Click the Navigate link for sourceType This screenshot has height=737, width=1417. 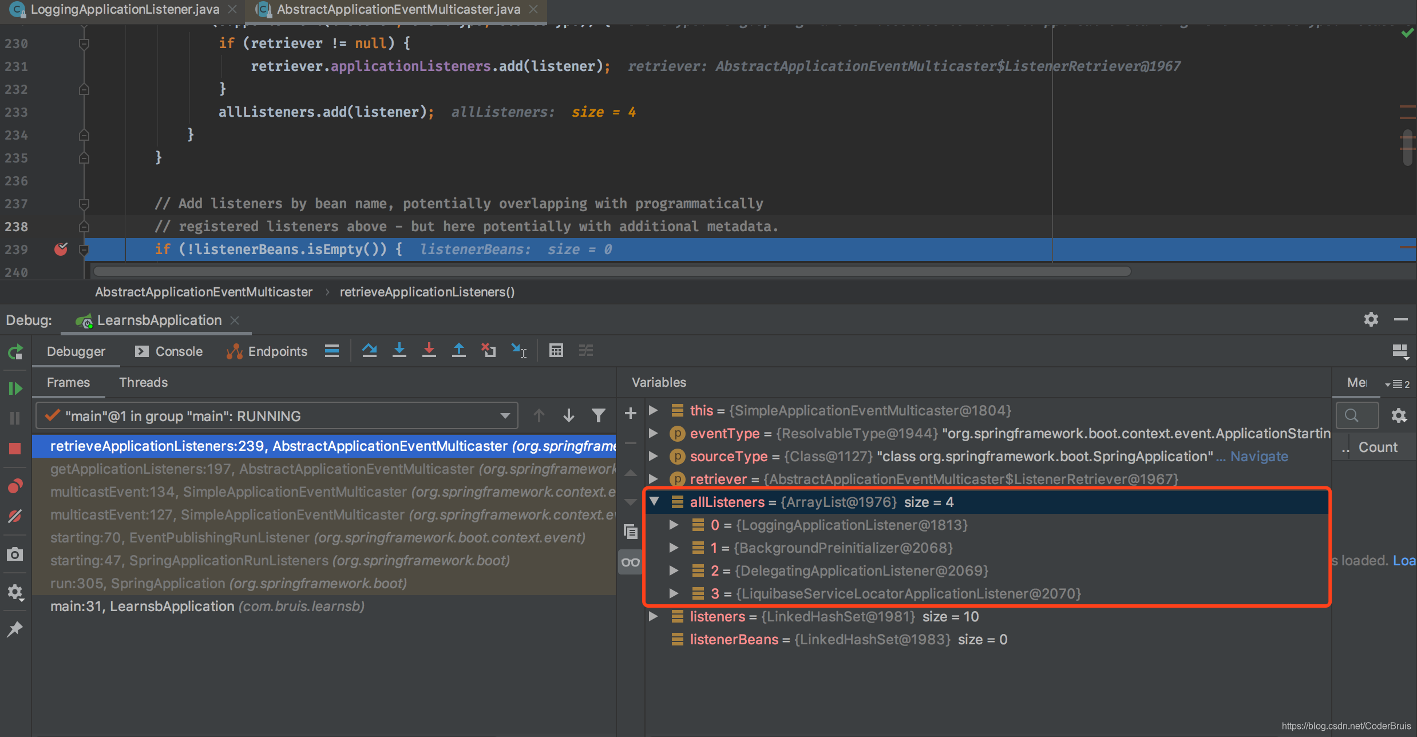pyautogui.click(x=1259, y=456)
